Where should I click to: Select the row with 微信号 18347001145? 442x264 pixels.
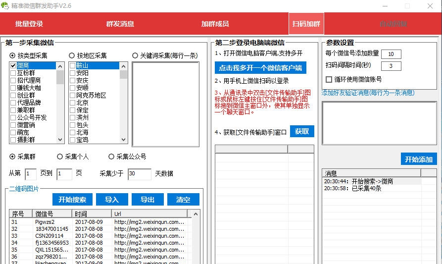tap(100, 229)
